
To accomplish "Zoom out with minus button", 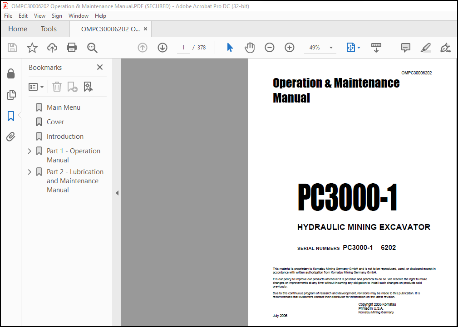I will [269, 48].
